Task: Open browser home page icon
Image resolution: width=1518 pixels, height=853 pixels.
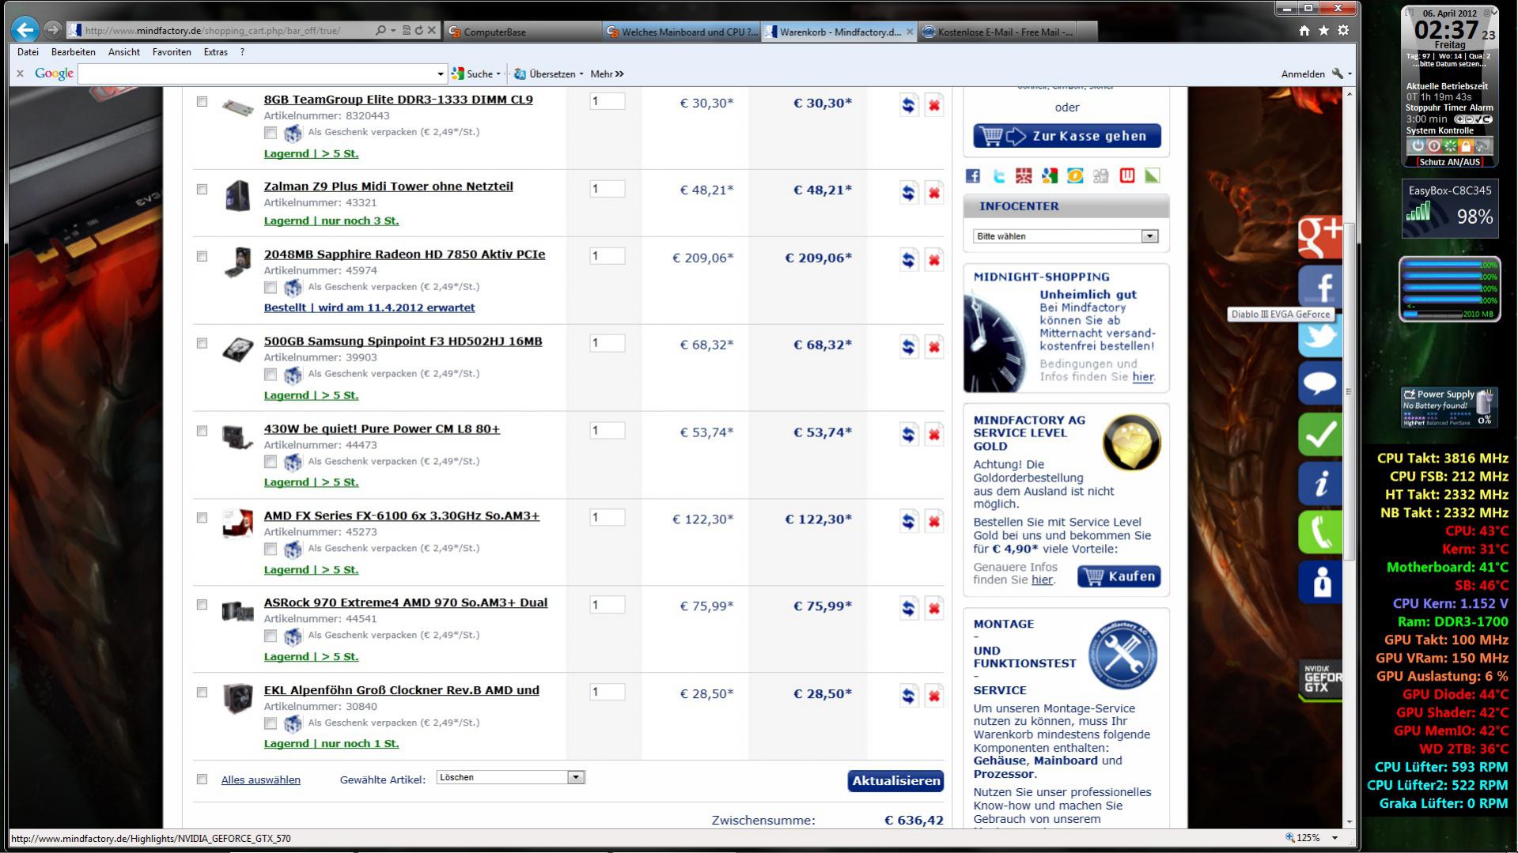Action: click(x=1304, y=31)
